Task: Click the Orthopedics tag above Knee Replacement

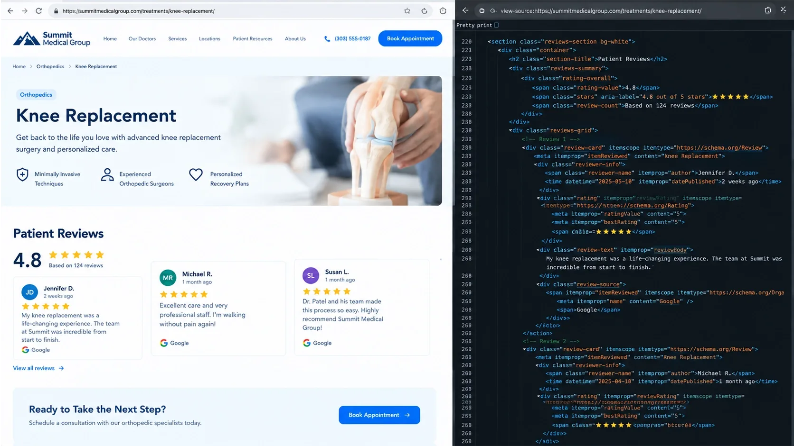Action: tap(36, 95)
